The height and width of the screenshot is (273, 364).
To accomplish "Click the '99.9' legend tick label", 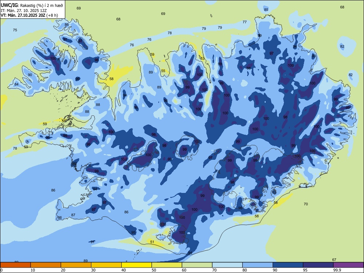I will [337, 270].
